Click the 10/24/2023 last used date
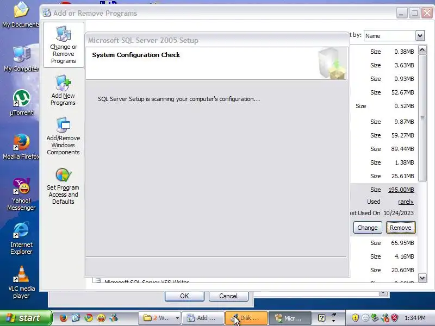 (399, 213)
